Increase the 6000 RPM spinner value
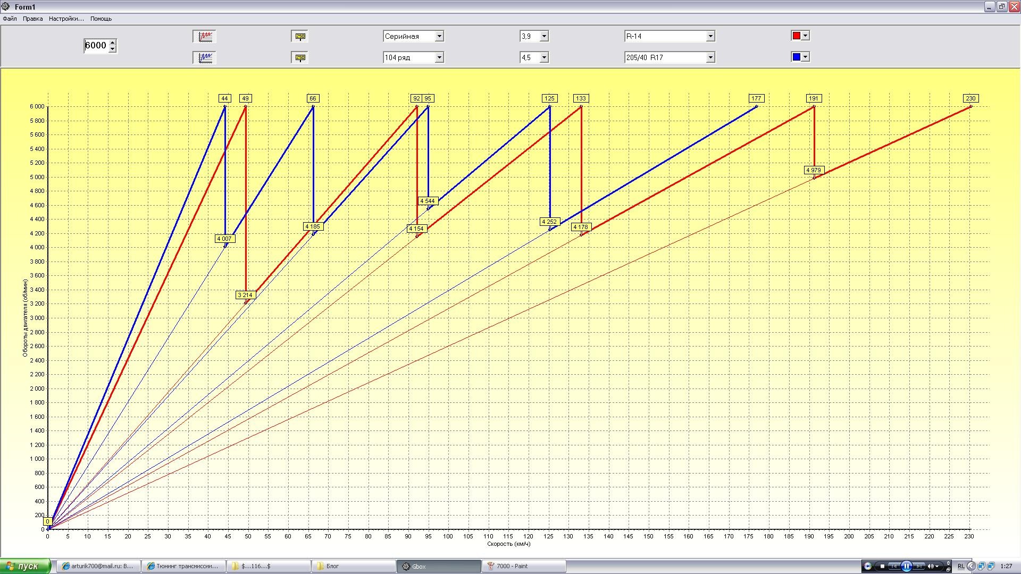 tap(113, 42)
